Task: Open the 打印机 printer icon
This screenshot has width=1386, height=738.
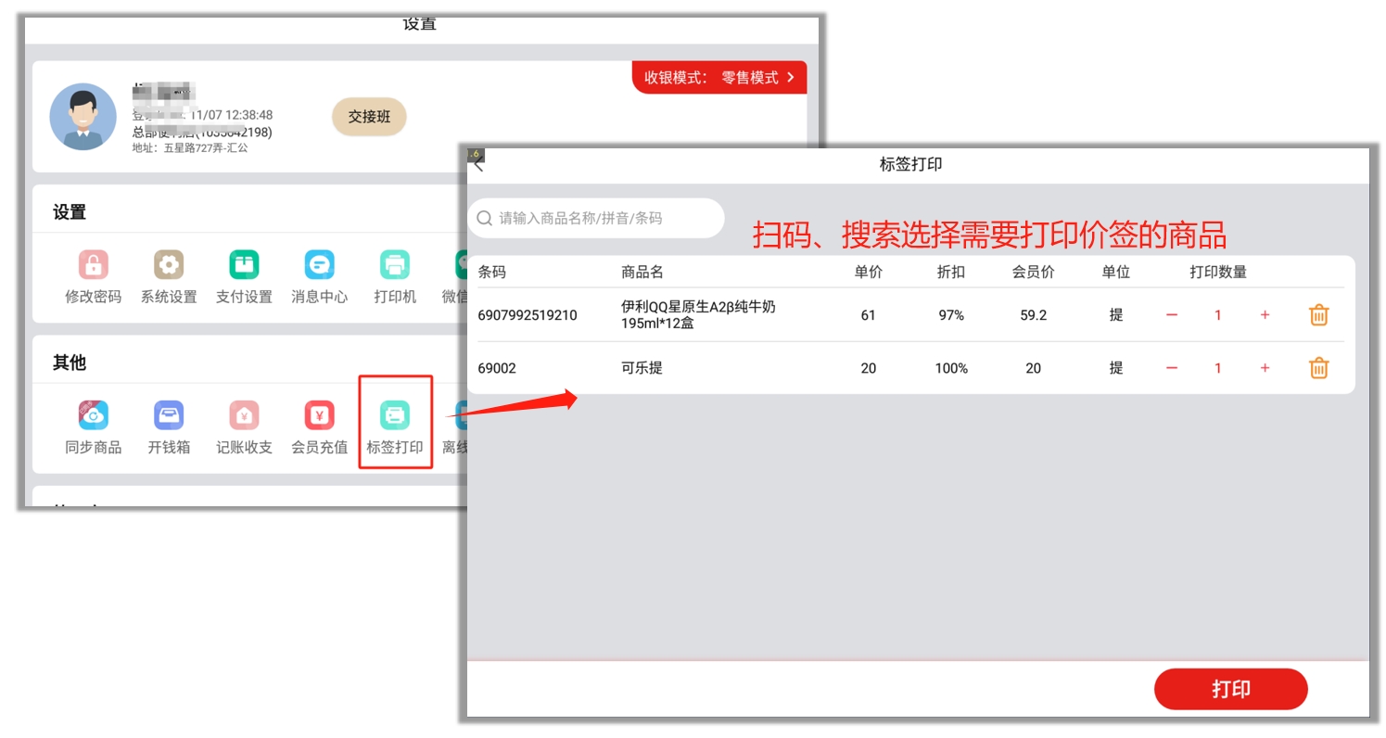Action: (x=395, y=266)
